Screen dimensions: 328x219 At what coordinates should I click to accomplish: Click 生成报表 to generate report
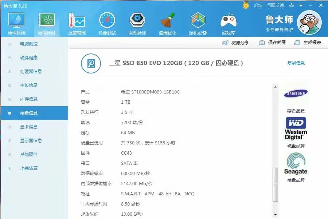pyautogui.click(x=308, y=43)
